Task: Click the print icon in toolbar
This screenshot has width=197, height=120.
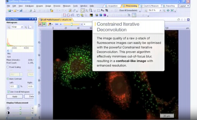Action: 30,10
